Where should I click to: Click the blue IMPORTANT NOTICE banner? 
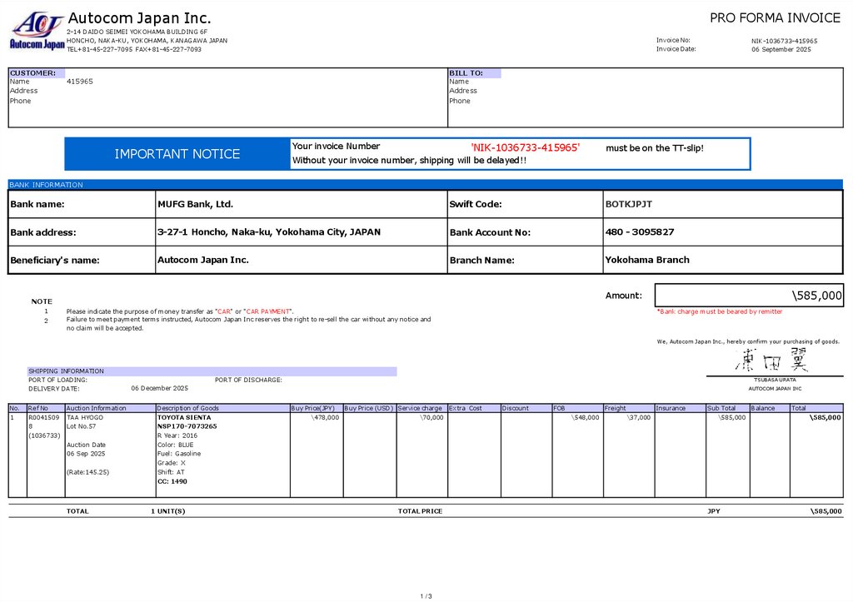(x=177, y=154)
